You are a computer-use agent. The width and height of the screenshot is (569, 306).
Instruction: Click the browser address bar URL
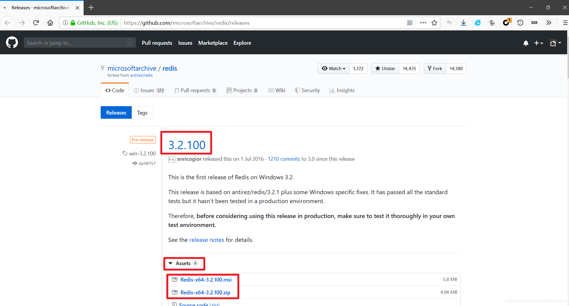point(187,23)
